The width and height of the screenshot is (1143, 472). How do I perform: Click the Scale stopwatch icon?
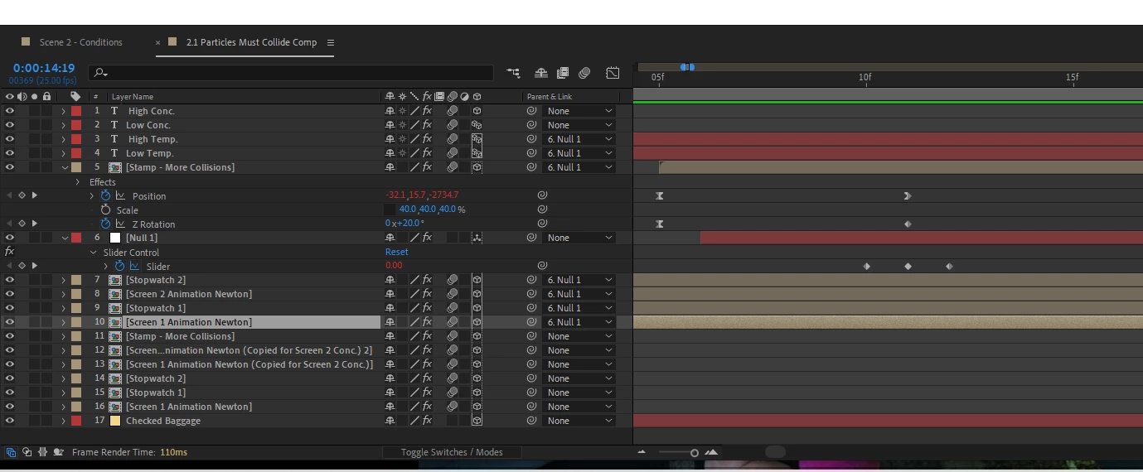(x=105, y=210)
